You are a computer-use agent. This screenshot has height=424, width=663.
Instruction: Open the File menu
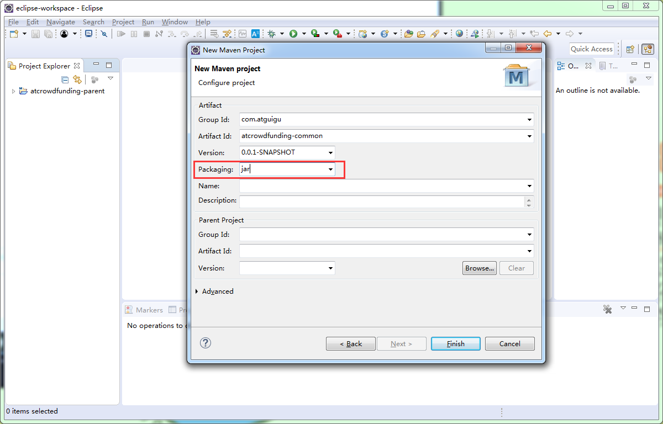click(13, 22)
